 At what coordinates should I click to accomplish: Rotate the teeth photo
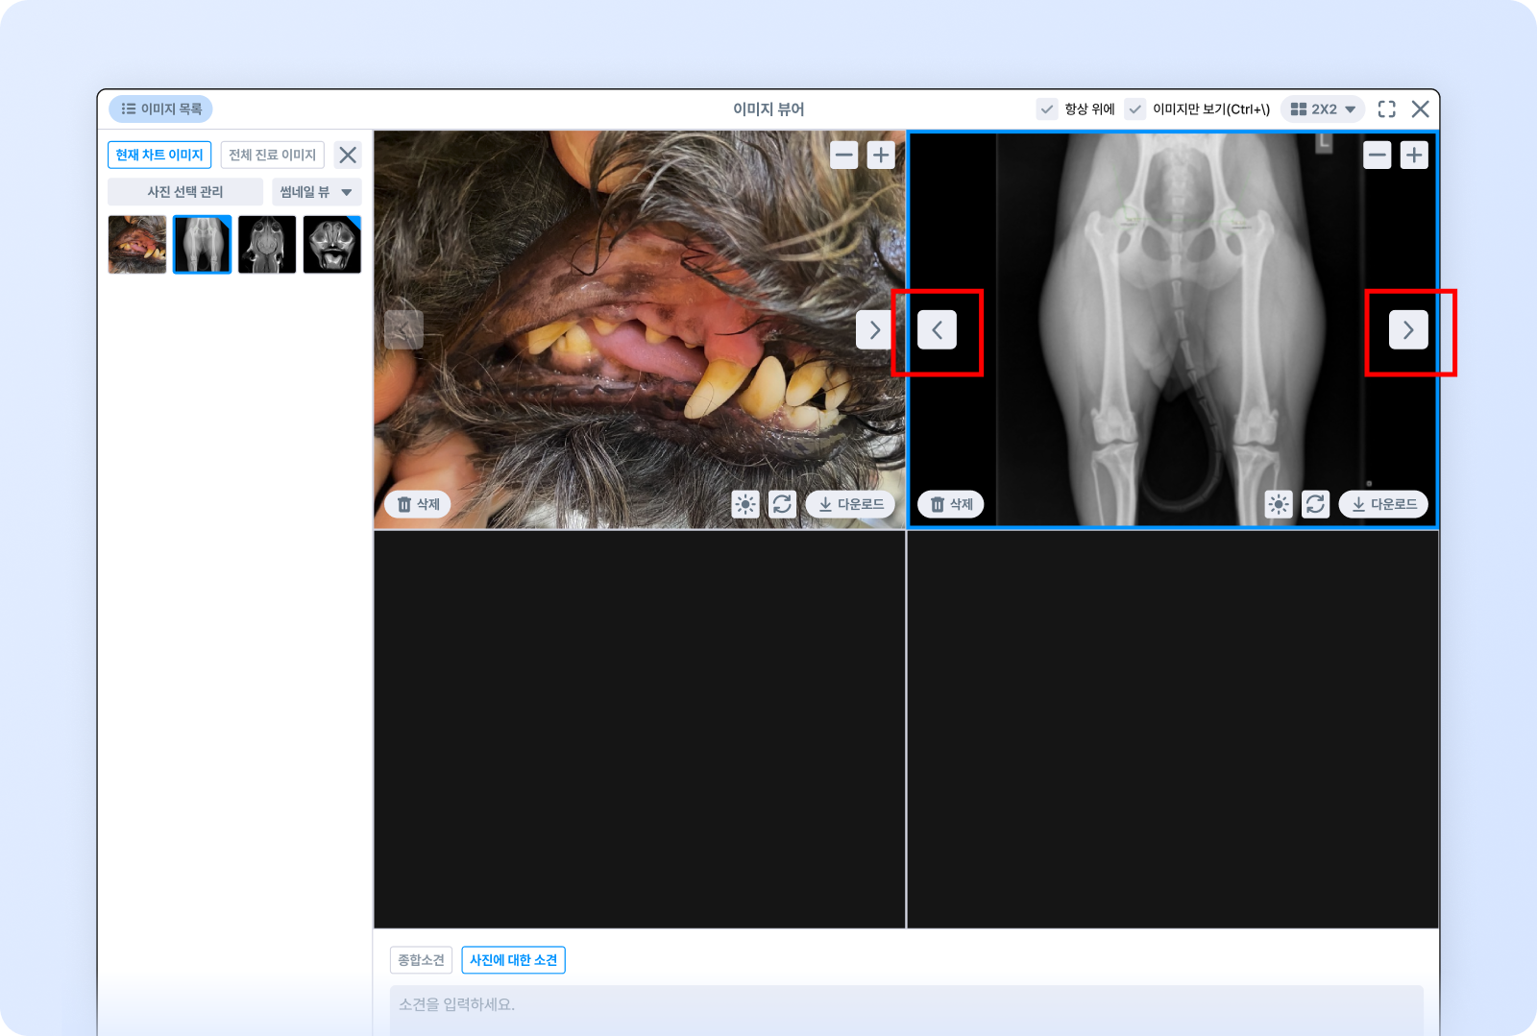[783, 504]
